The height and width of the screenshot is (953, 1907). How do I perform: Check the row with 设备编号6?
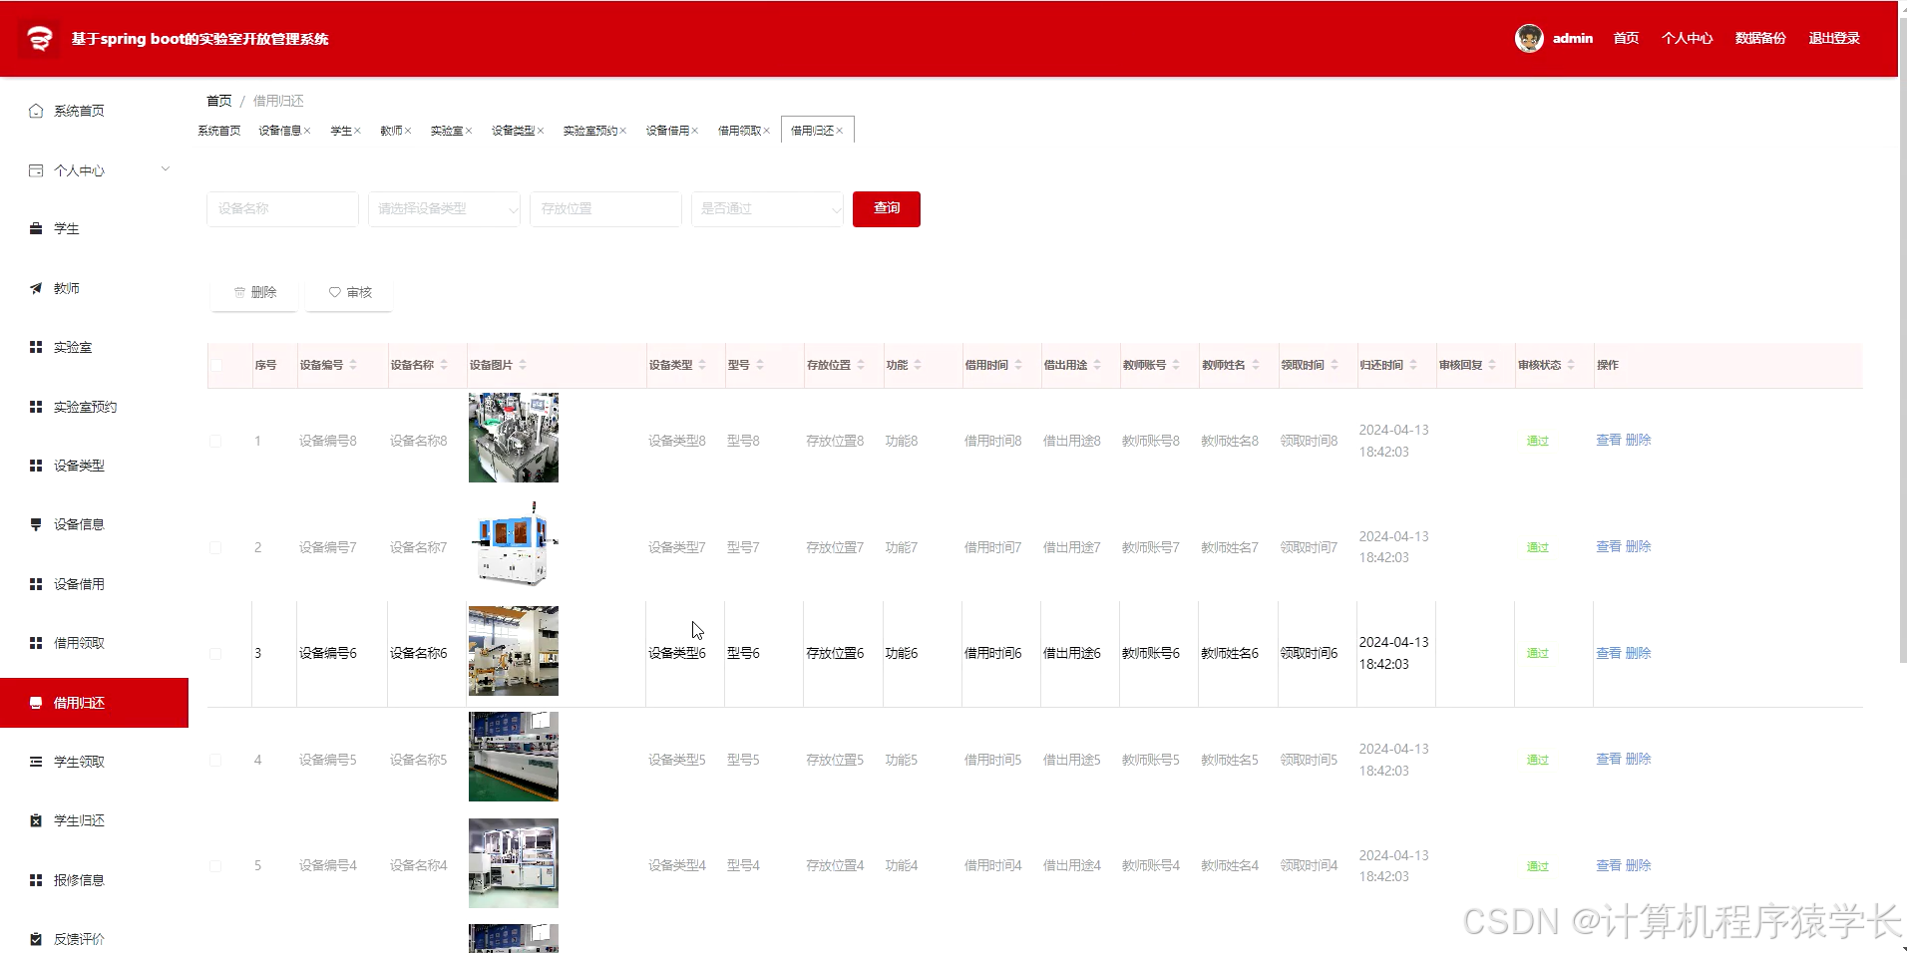(215, 654)
